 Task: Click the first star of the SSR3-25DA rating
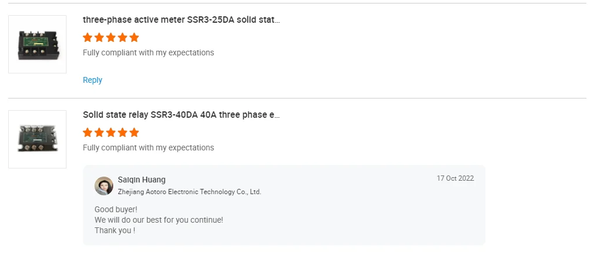88,38
